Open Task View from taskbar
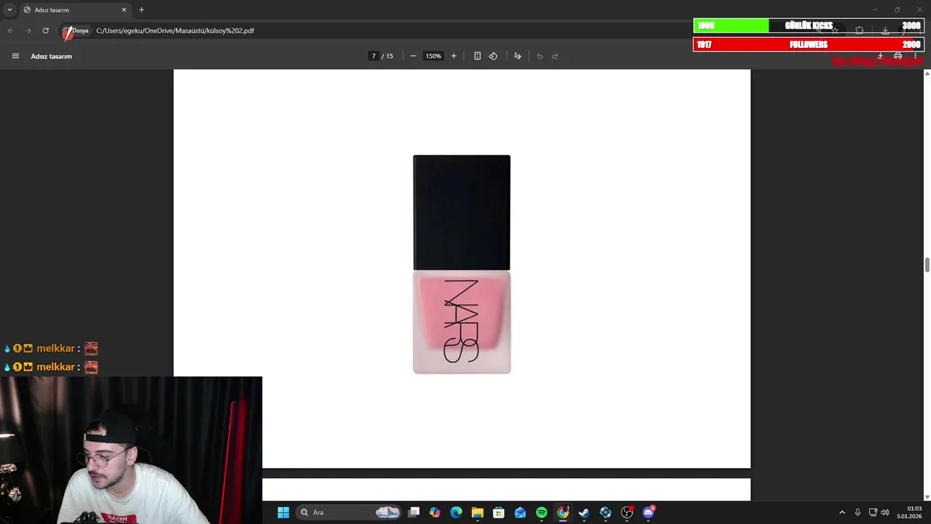This screenshot has height=524, width=931. [414, 512]
